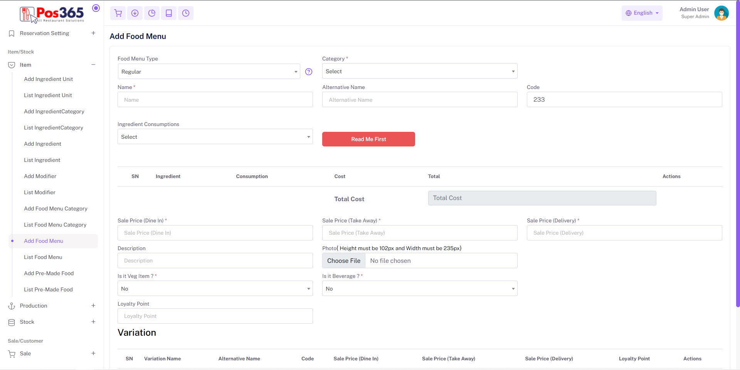Click the Admin User avatar picture
The image size is (740, 370).
(x=721, y=13)
